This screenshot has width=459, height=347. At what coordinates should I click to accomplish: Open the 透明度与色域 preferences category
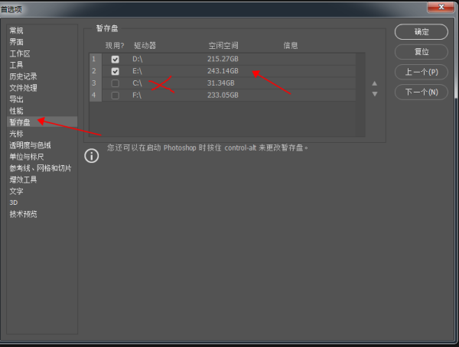pos(30,145)
